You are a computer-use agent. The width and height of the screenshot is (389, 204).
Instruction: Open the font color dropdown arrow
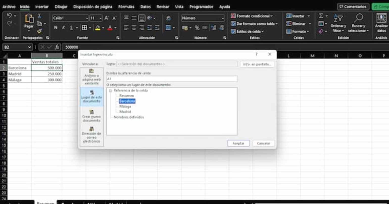coord(115,28)
